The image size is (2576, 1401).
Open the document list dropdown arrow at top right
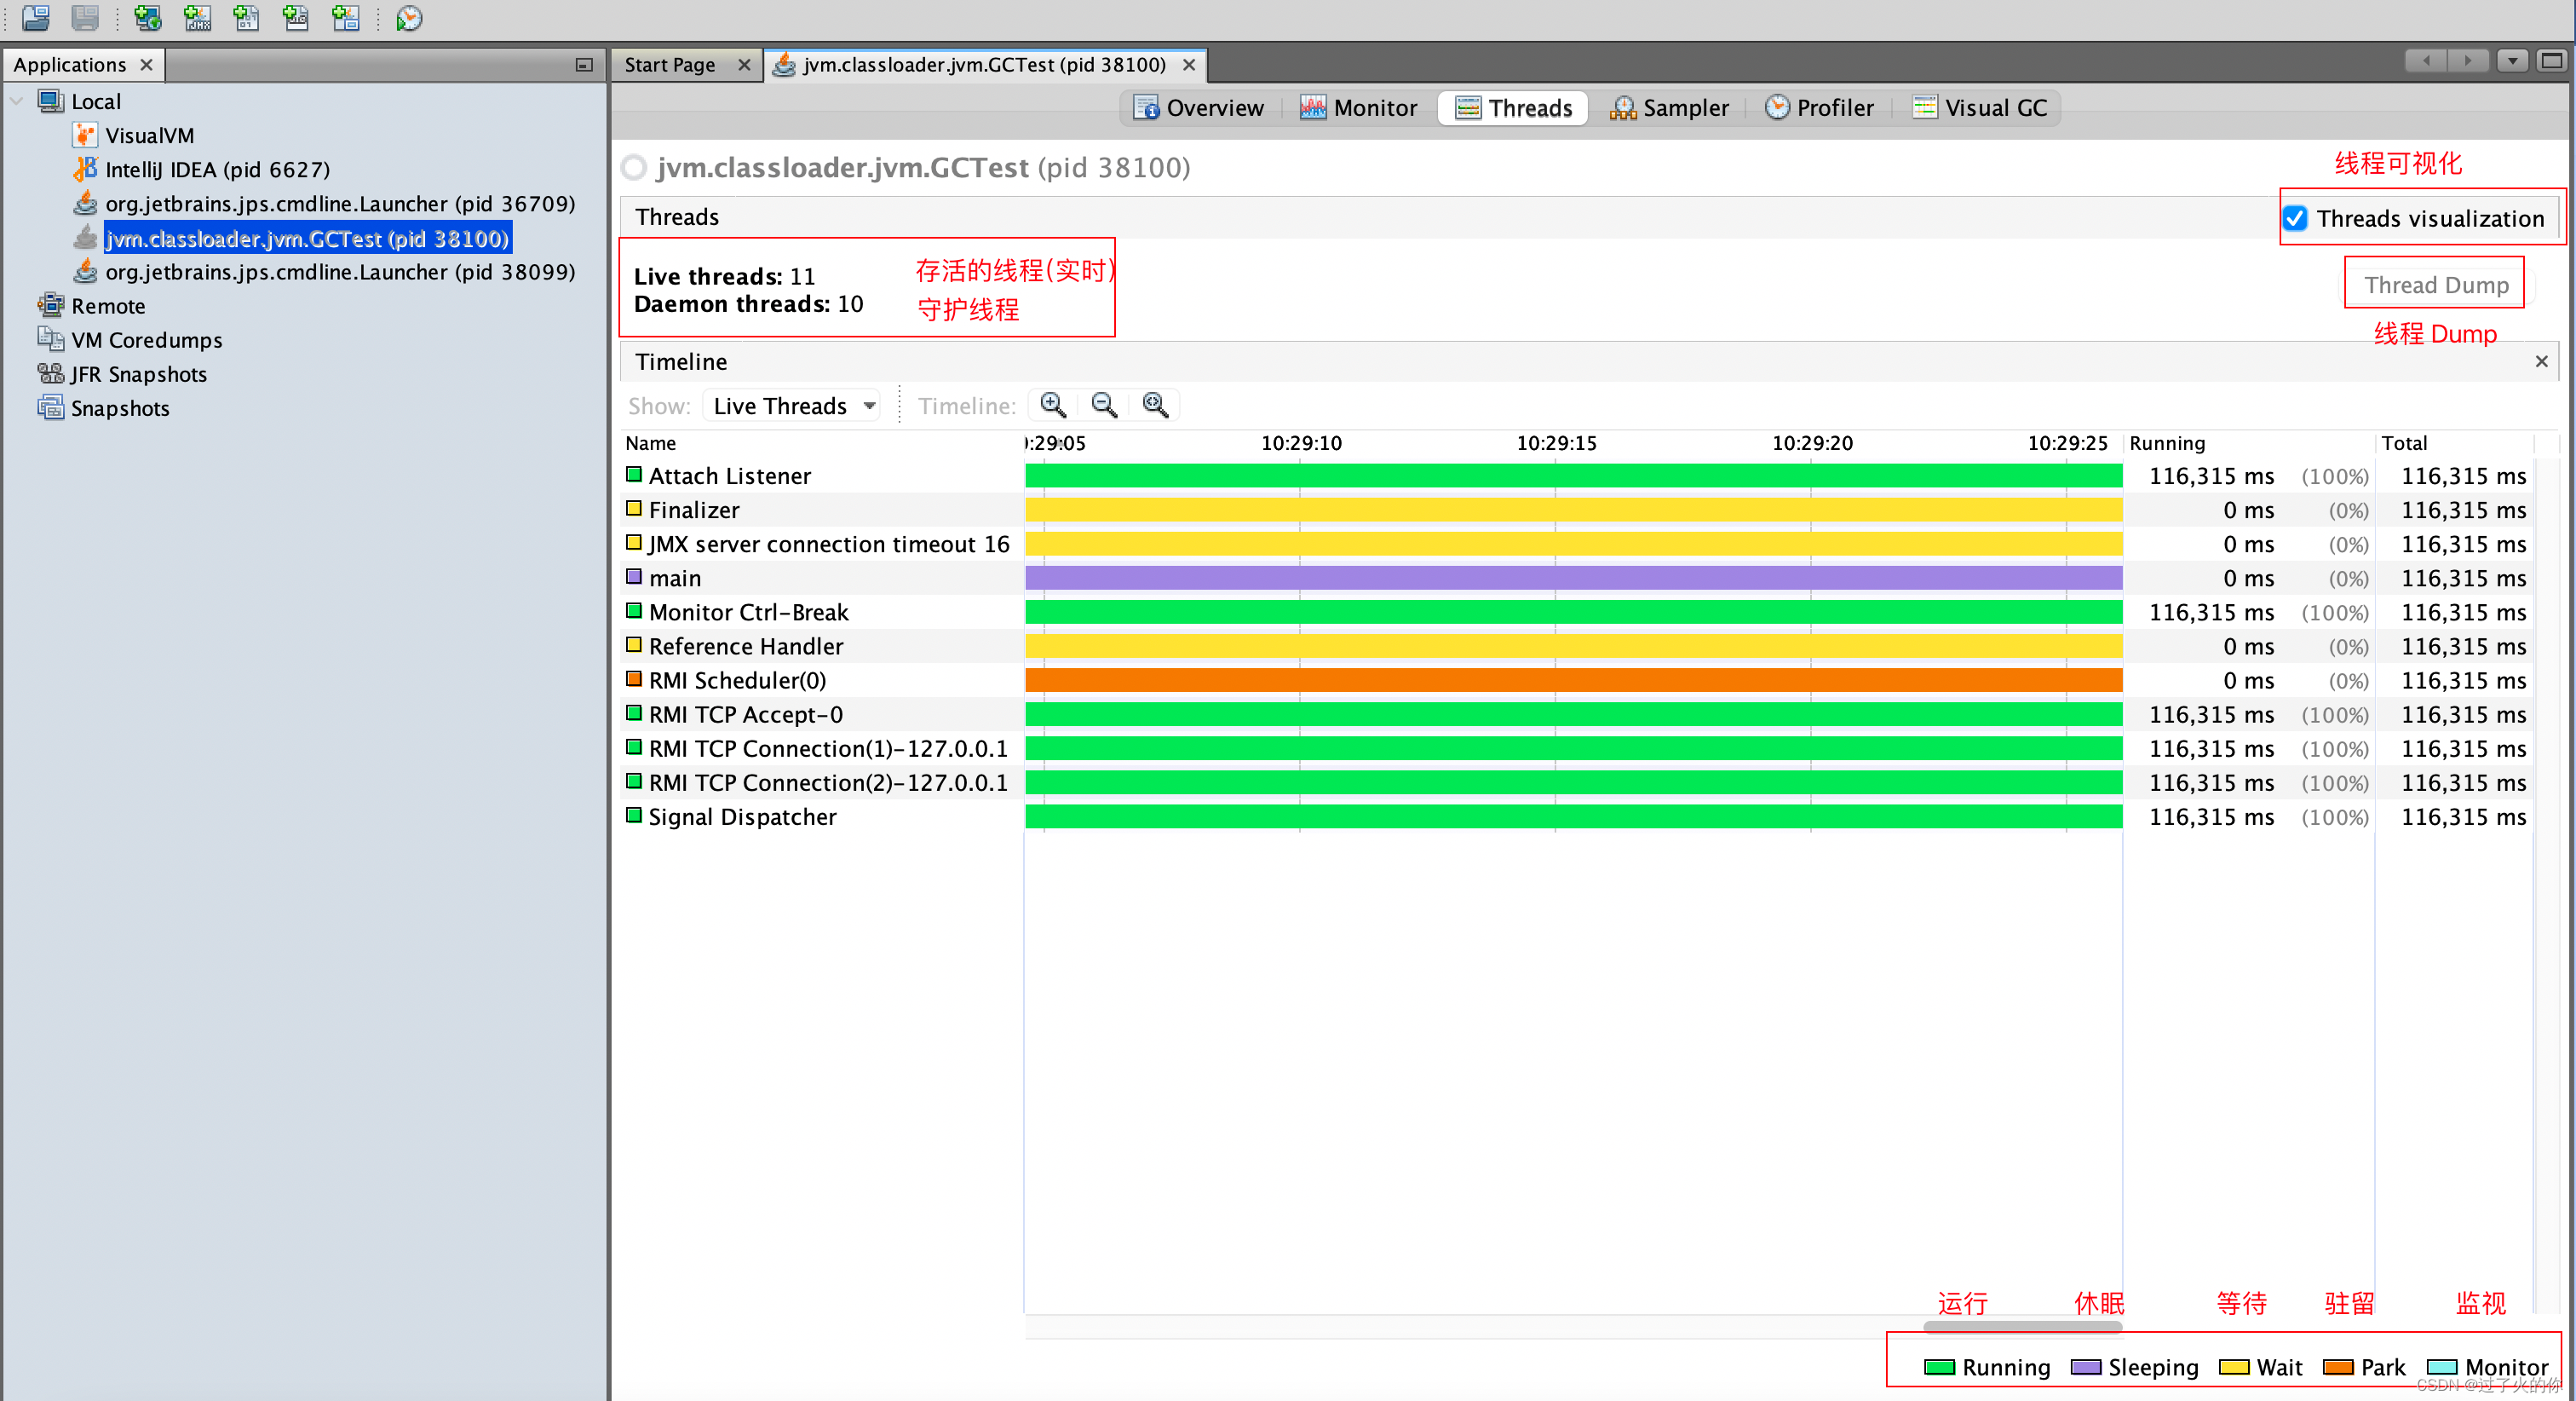click(x=2511, y=61)
